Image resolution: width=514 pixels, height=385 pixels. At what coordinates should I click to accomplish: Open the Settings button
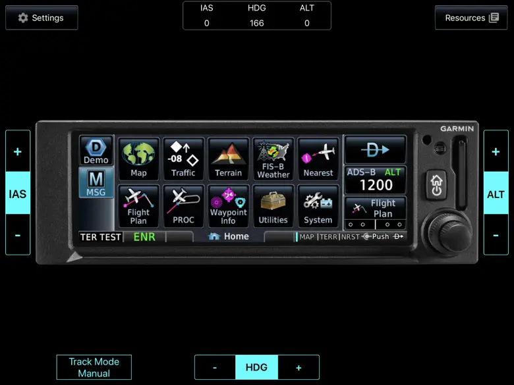pos(42,18)
